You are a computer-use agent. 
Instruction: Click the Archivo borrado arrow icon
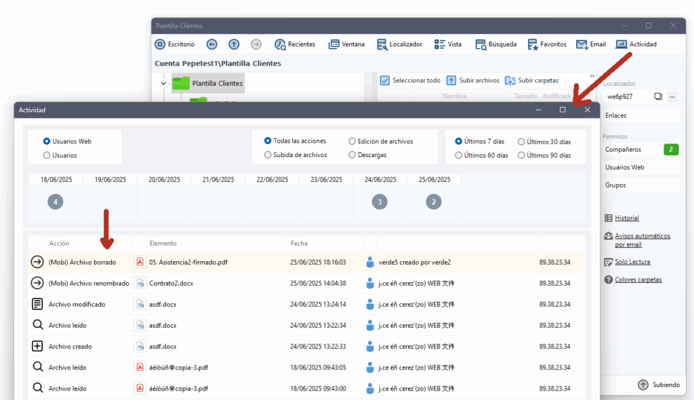37,262
